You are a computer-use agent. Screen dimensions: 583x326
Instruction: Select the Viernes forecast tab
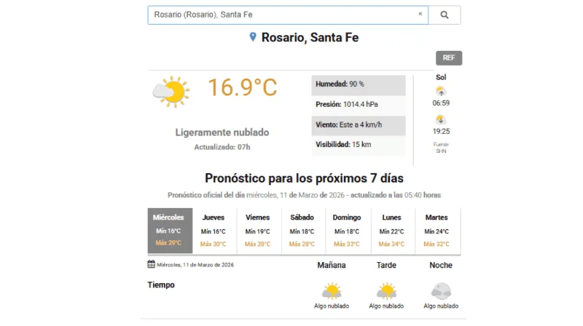click(258, 231)
